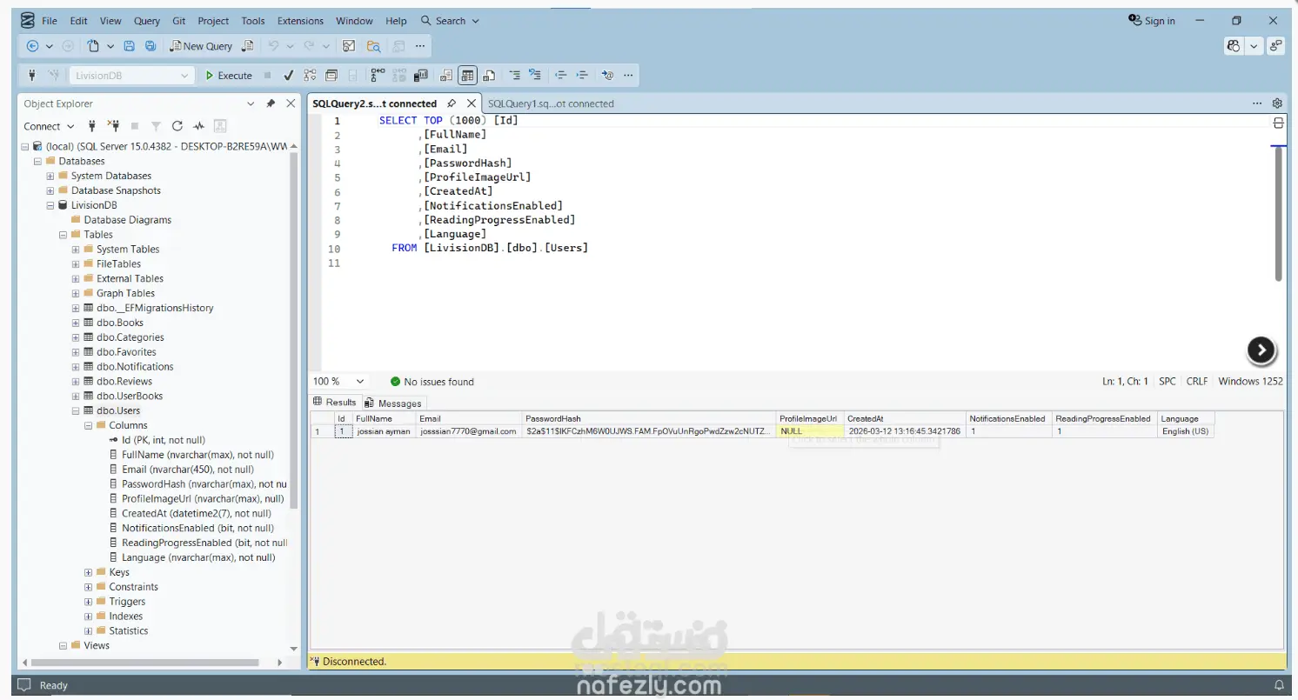This screenshot has height=700, width=1298.
Task: Click the Connect plug icon in SQL toolbar
Action: click(32, 76)
